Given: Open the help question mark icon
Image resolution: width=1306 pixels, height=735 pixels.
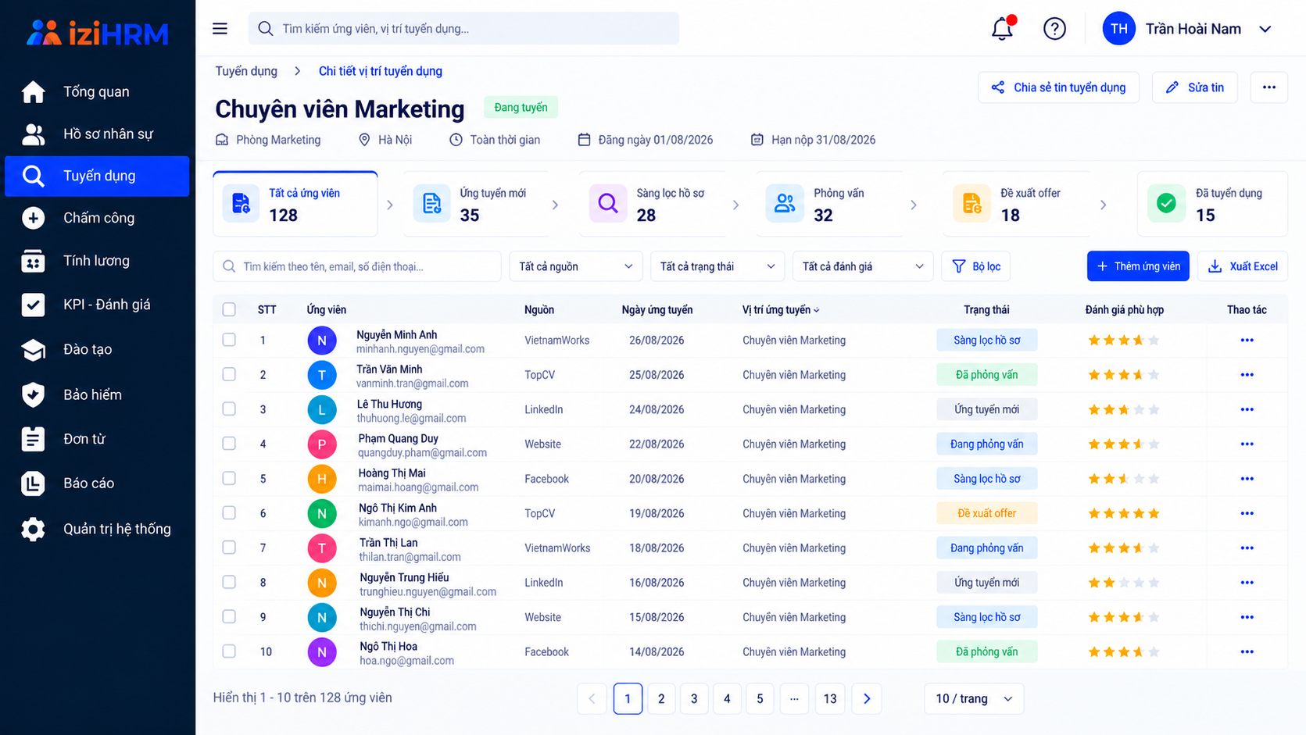Looking at the screenshot, I should (1054, 29).
